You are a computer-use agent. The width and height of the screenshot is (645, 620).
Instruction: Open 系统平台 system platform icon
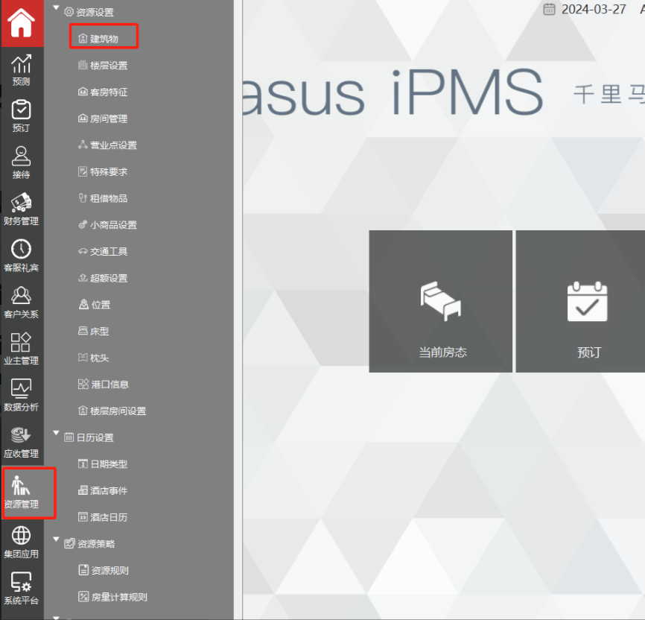[22, 587]
